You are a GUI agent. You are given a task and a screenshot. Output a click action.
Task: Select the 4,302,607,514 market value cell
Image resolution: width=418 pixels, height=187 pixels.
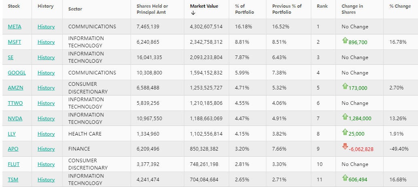coord(206,27)
